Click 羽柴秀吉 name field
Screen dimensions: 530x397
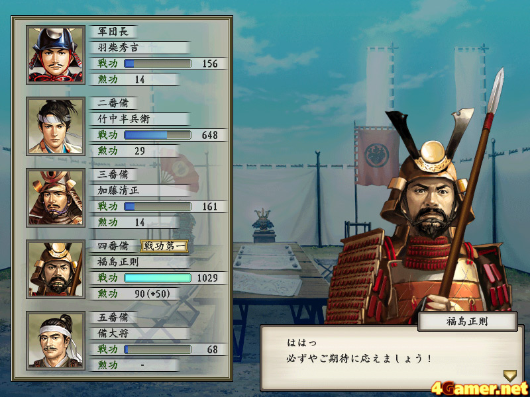[139, 48]
